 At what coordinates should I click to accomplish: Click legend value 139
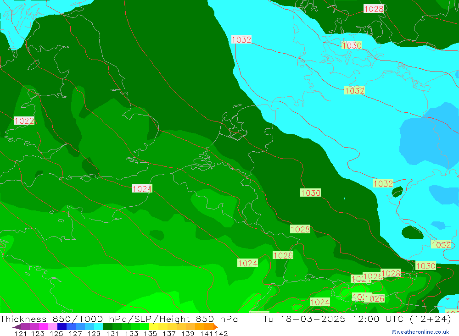tap(188, 333)
